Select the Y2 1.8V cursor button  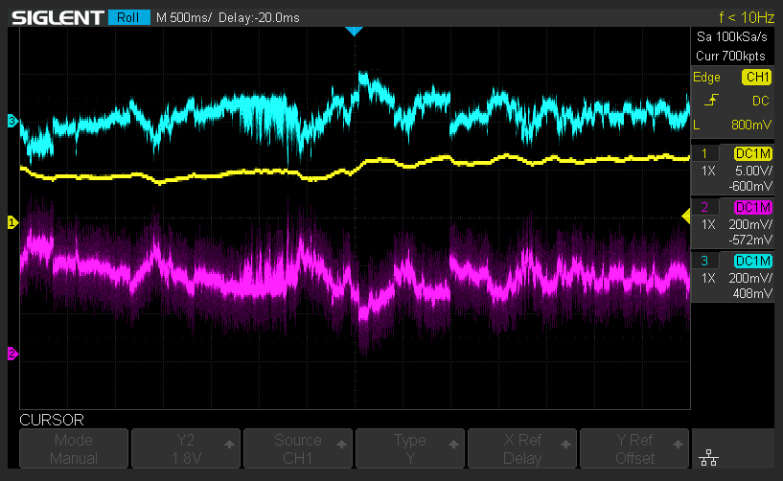pos(186,448)
